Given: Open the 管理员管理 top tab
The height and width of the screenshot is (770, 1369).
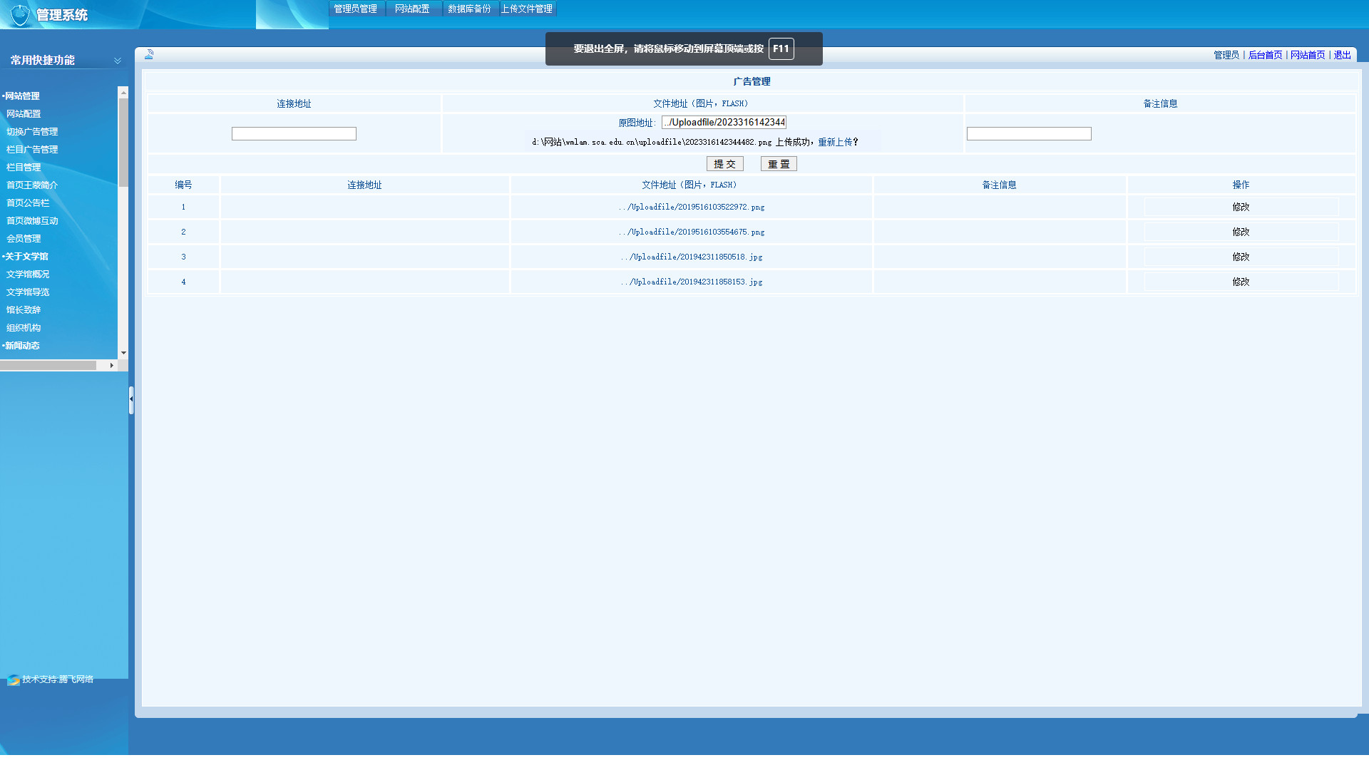Looking at the screenshot, I should pos(355,9).
